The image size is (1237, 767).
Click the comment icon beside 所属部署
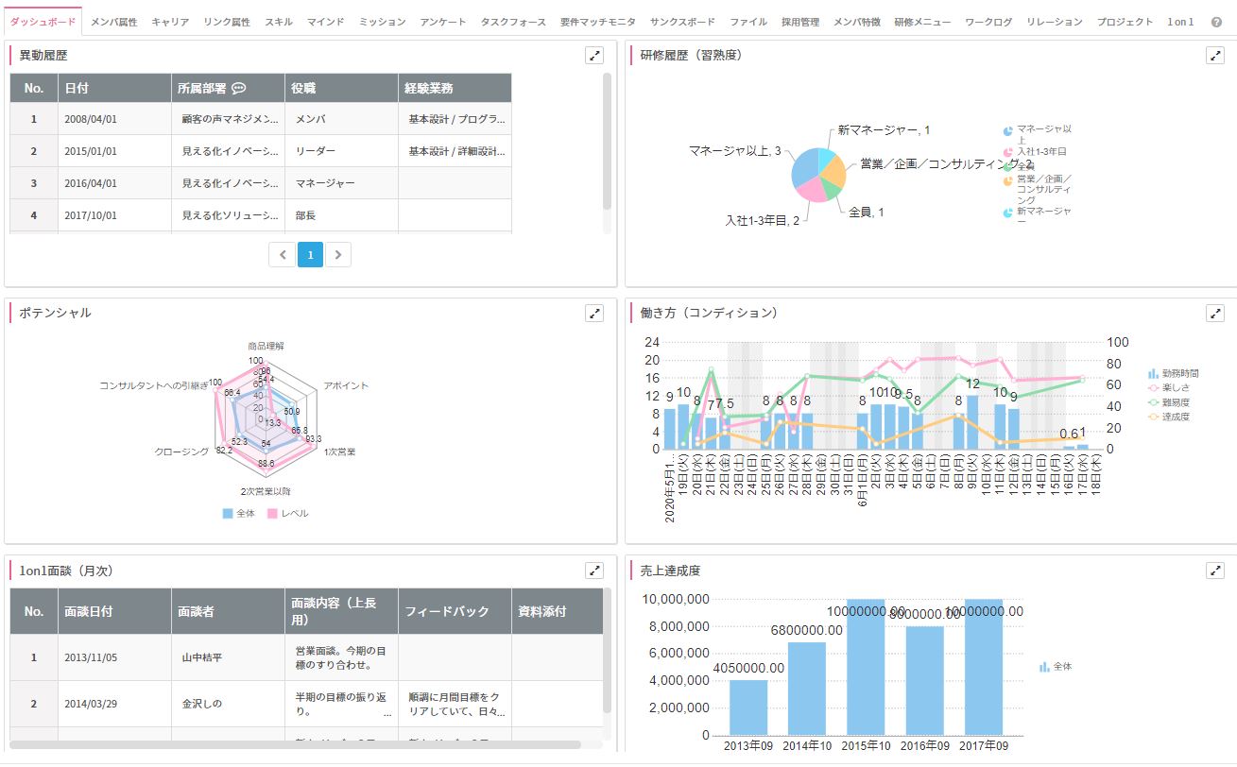click(239, 89)
